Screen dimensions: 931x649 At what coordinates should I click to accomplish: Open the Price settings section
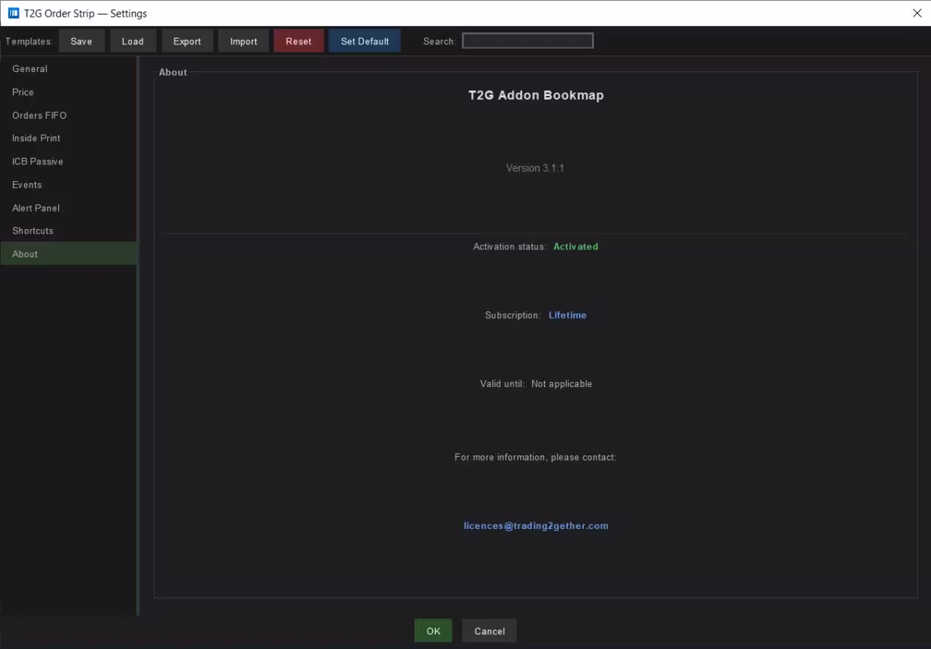point(68,92)
